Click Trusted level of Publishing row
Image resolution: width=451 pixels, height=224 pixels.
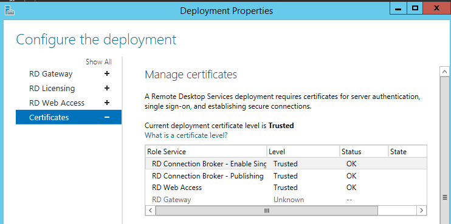click(285, 176)
